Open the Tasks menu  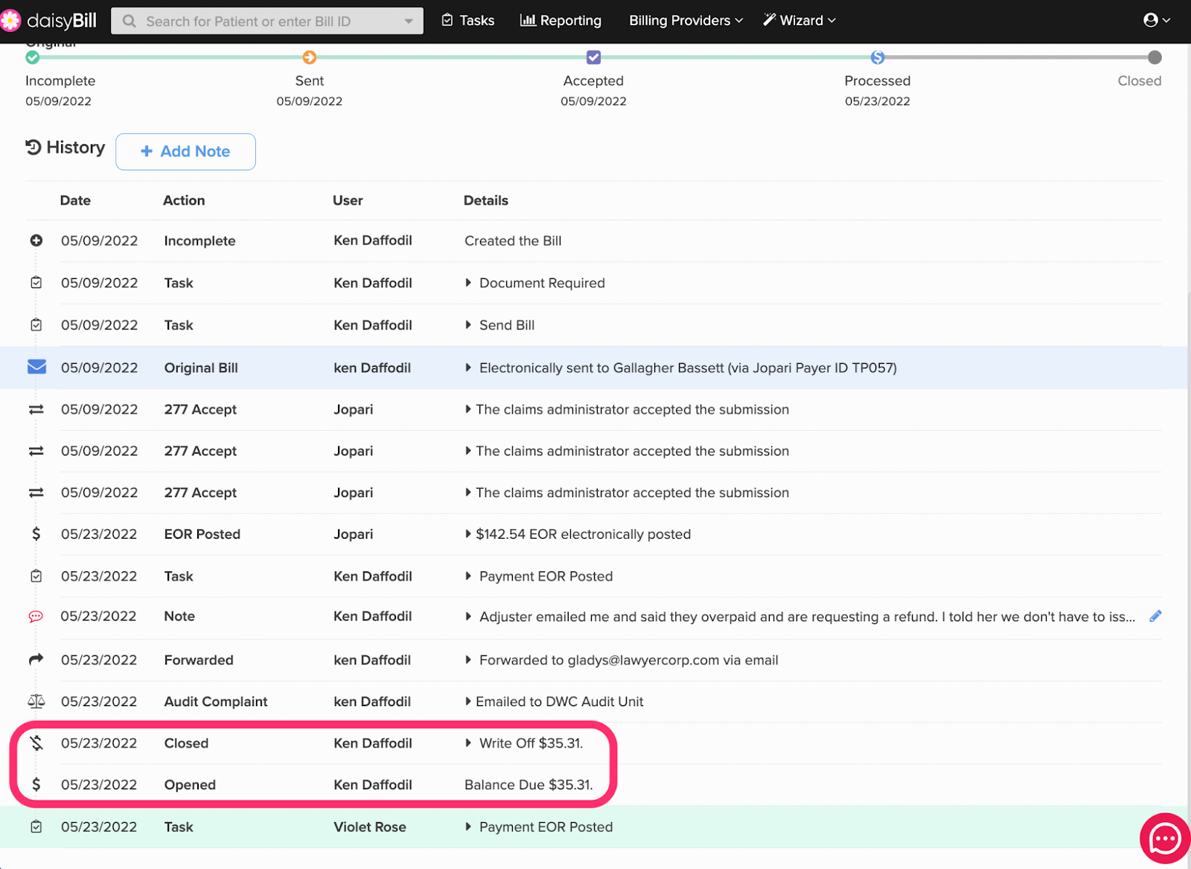coord(468,20)
